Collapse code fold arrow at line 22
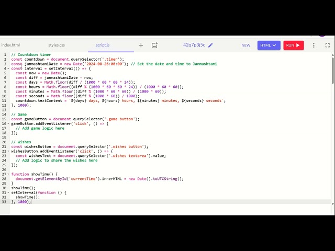This screenshot has height=251, width=335. [8, 151]
